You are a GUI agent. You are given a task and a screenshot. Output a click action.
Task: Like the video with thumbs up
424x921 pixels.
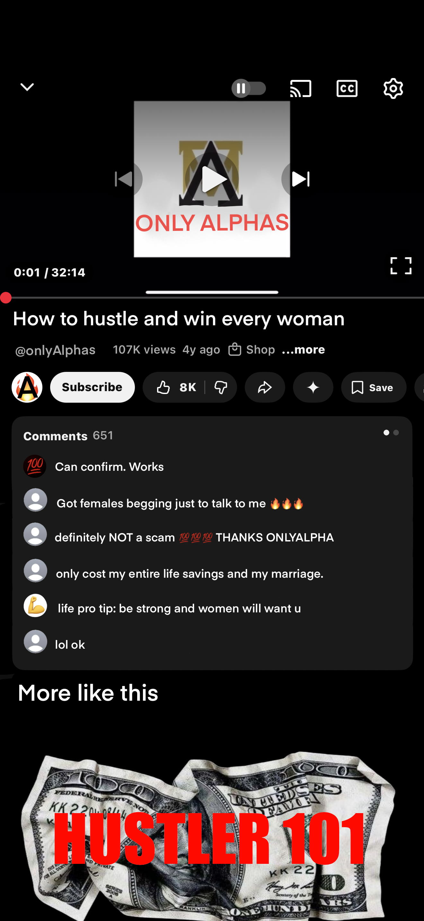click(x=174, y=387)
